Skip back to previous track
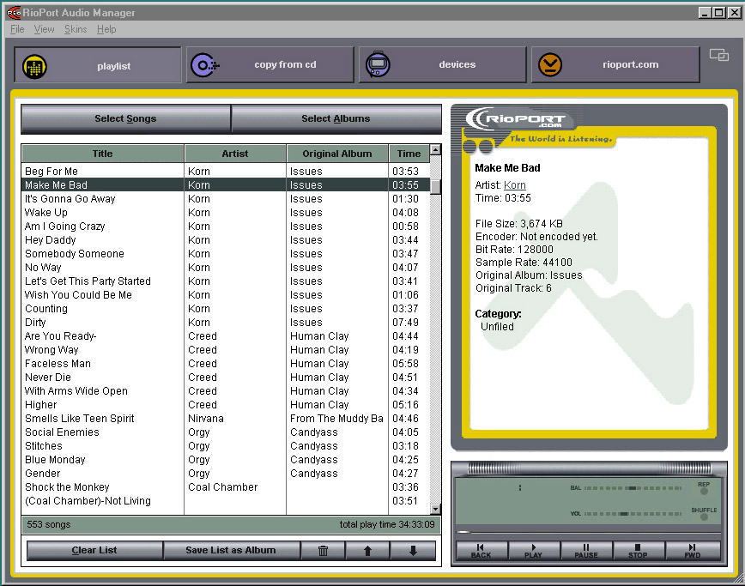745x586 pixels. (482, 551)
